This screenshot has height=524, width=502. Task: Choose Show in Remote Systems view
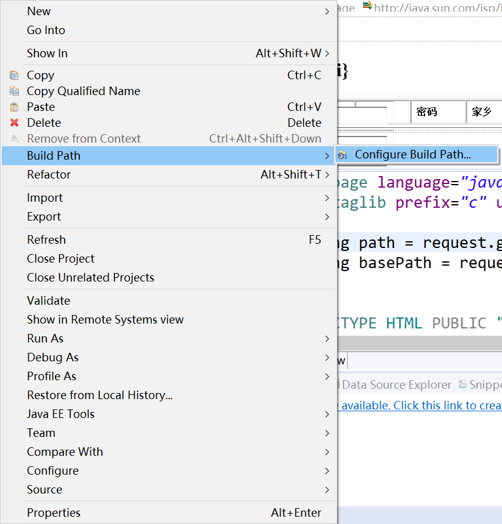tap(169, 320)
